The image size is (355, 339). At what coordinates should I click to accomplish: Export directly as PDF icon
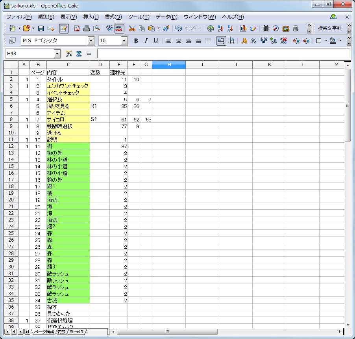(77, 28)
